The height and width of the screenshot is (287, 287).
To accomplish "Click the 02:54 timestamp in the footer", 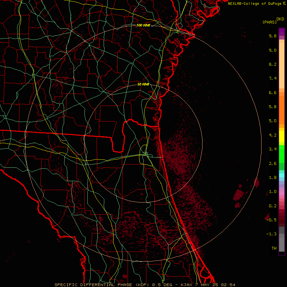I will pos(228,285).
